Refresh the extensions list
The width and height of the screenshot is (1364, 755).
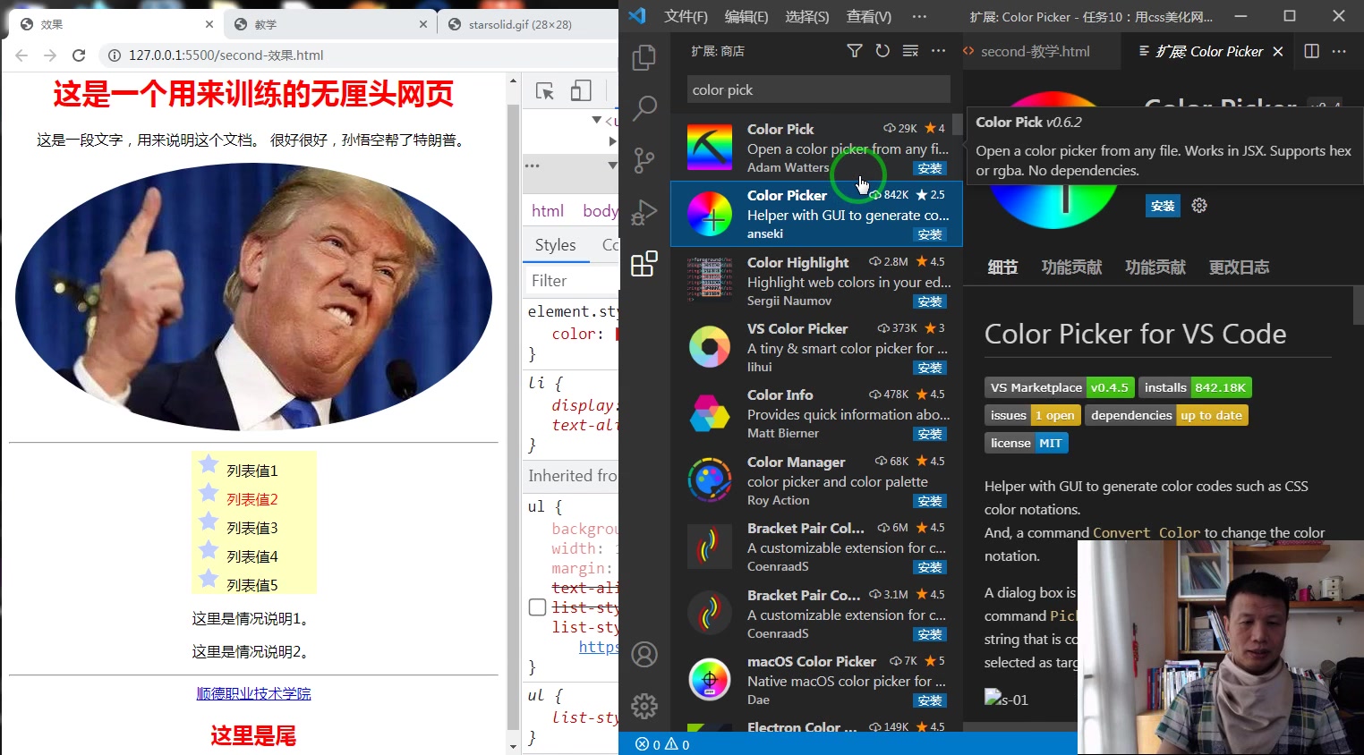(882, 51)
